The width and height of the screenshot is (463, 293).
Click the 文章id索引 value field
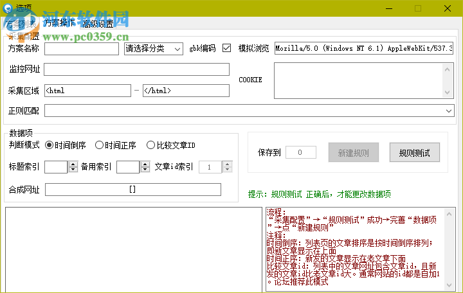(210, 167)
